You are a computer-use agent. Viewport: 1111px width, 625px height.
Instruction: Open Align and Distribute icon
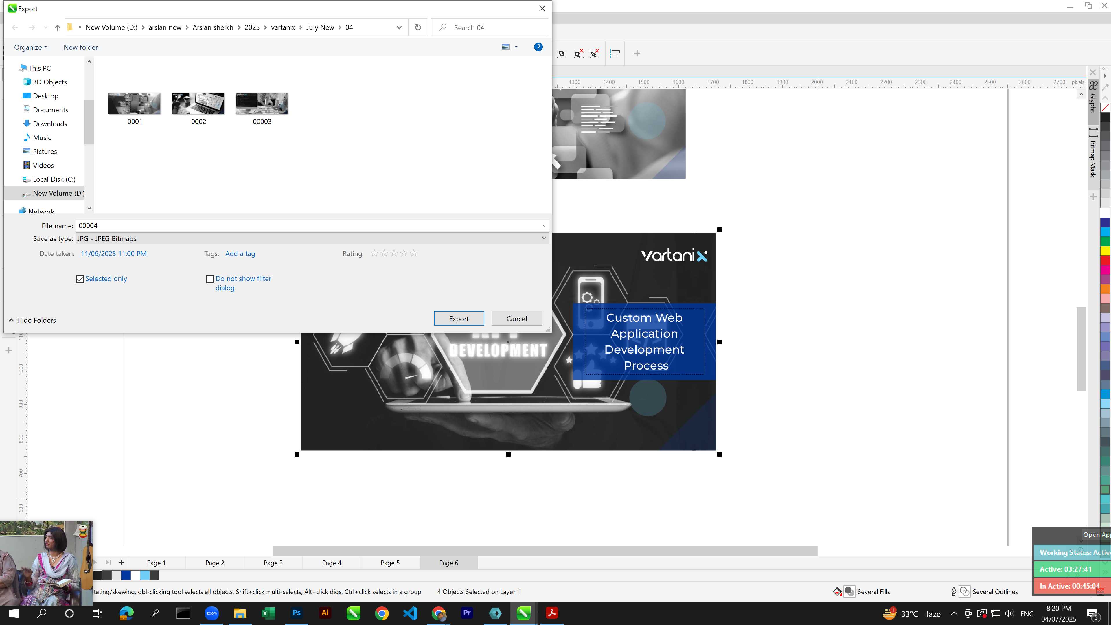point(615,54)
